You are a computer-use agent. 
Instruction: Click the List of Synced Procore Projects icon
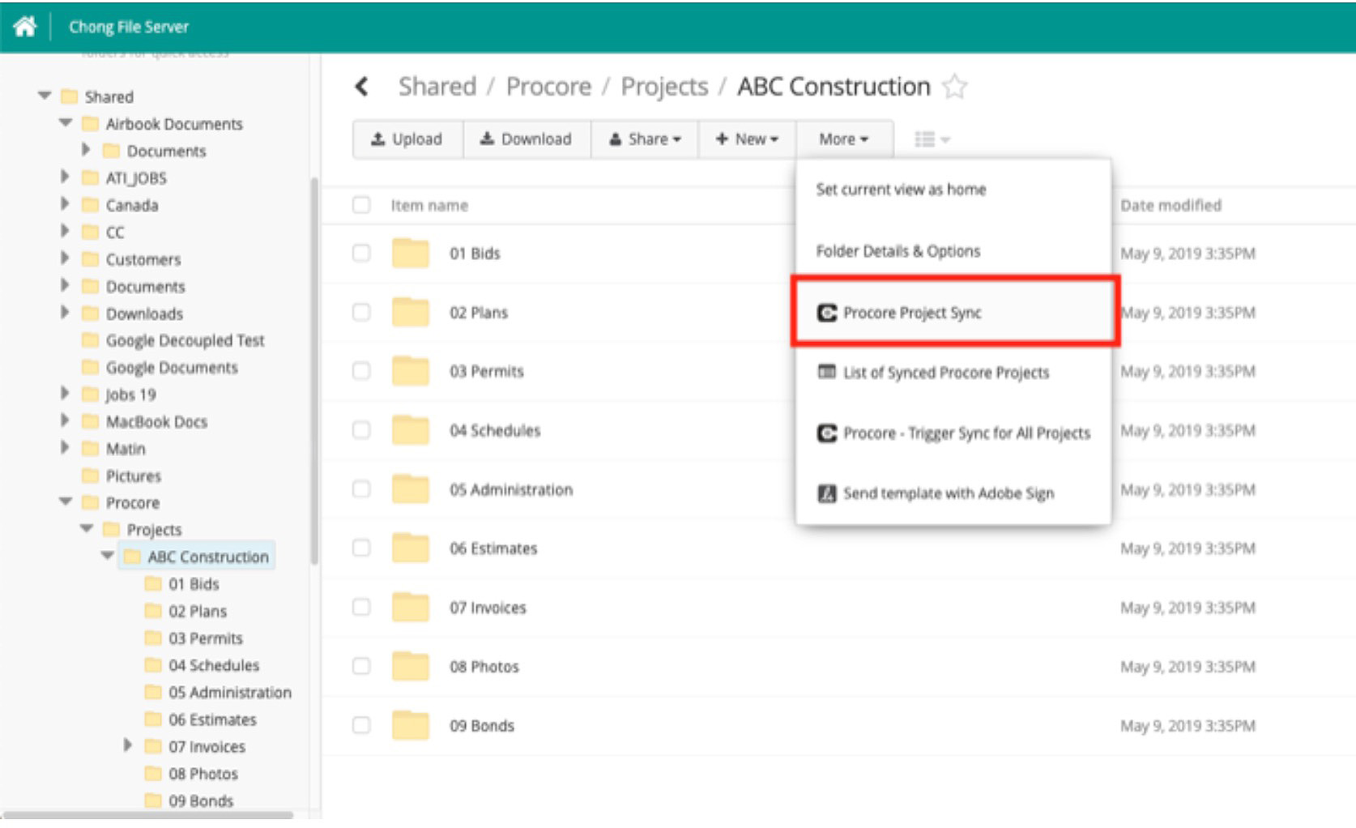828,373
